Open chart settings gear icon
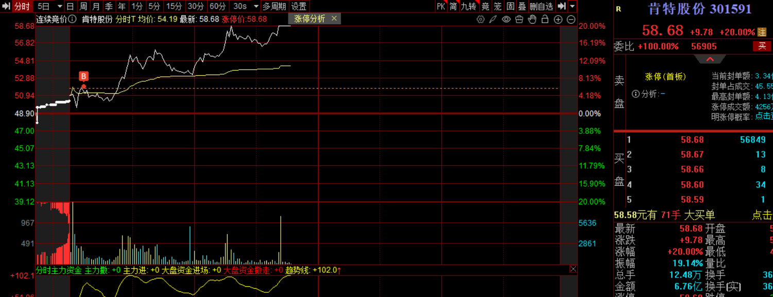Image resolution: width=773 pixels, height=297 pixels. tap(480, 20)
